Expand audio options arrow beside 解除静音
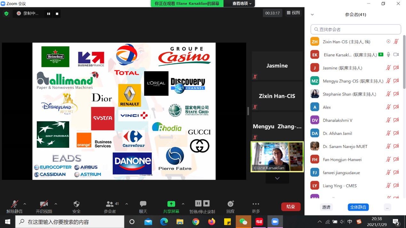406x228 pixels. [x=25, y=204]
